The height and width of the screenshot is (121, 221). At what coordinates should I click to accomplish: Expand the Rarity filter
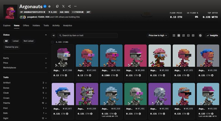point(25,58)
